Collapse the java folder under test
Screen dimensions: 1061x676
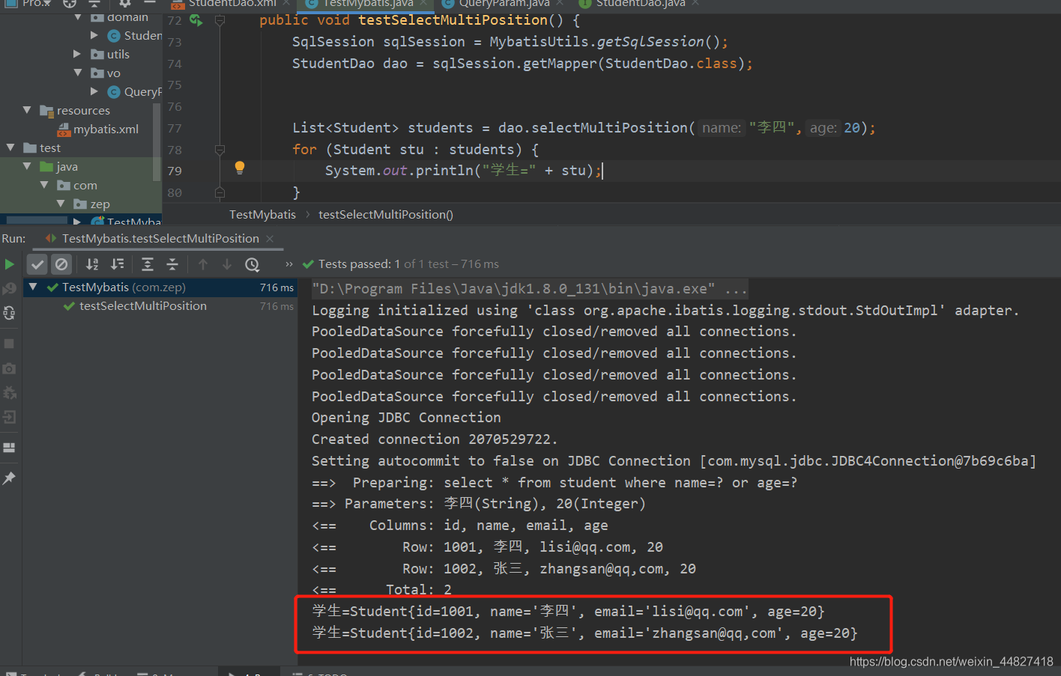27,166
